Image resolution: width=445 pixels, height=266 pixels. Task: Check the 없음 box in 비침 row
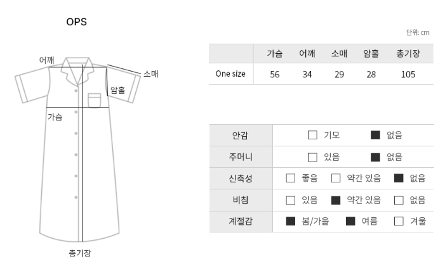pos(399,200)
